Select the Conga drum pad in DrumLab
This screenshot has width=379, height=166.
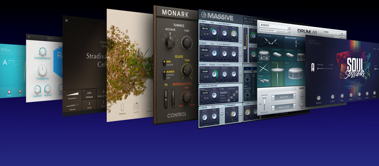pos(264,55)
